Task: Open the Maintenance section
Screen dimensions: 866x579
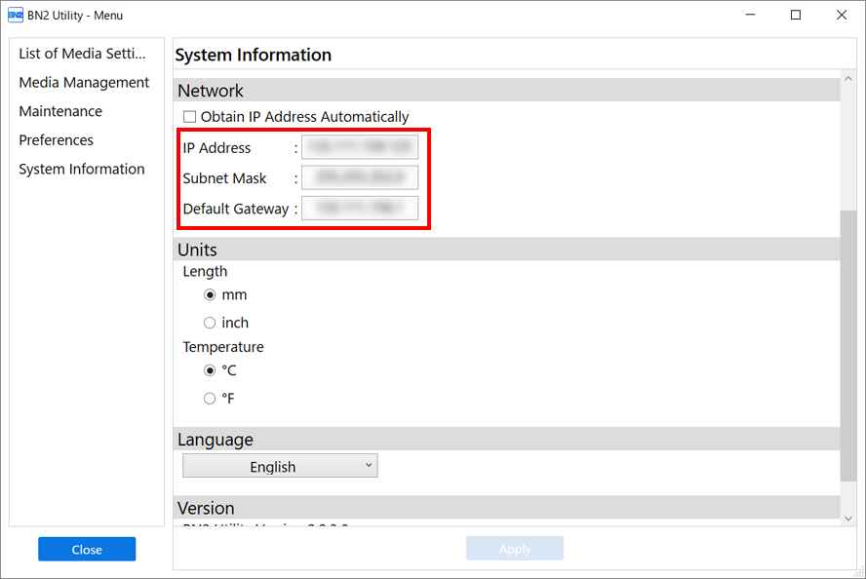Action: [x=60, y=111]
